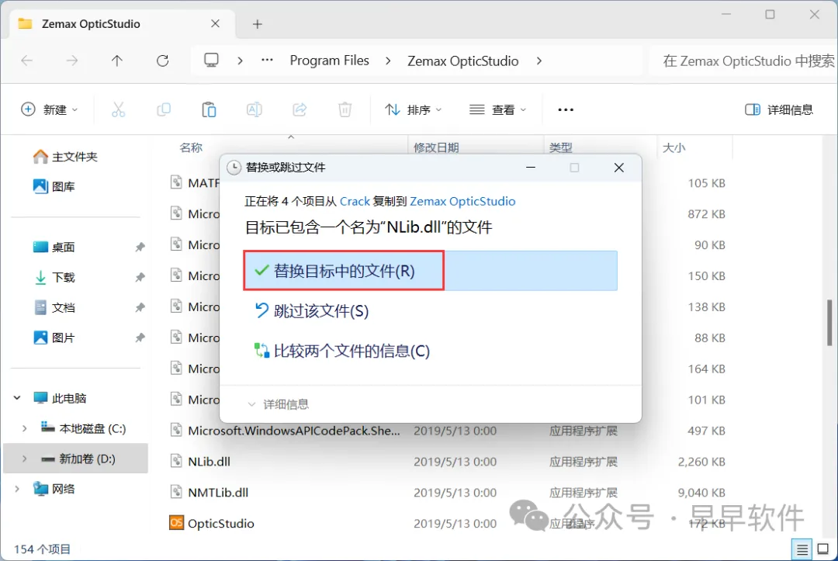Sort by 类型 column header
This screenshot has width=838, height=561.
point(561,147)
